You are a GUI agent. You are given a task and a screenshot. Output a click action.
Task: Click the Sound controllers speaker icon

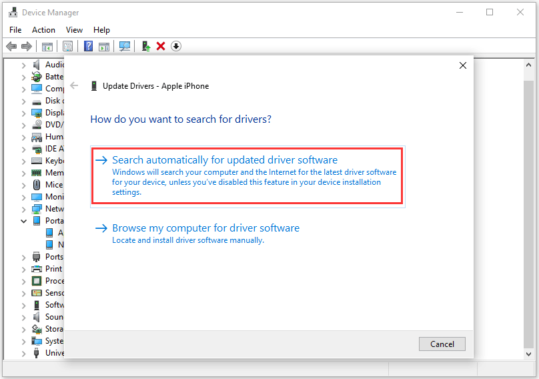pos(37,317)
